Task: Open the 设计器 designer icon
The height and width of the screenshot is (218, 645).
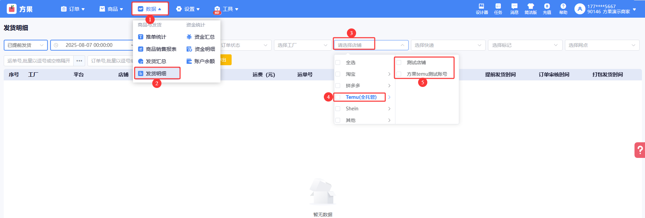Action: [x=482, y=6]
